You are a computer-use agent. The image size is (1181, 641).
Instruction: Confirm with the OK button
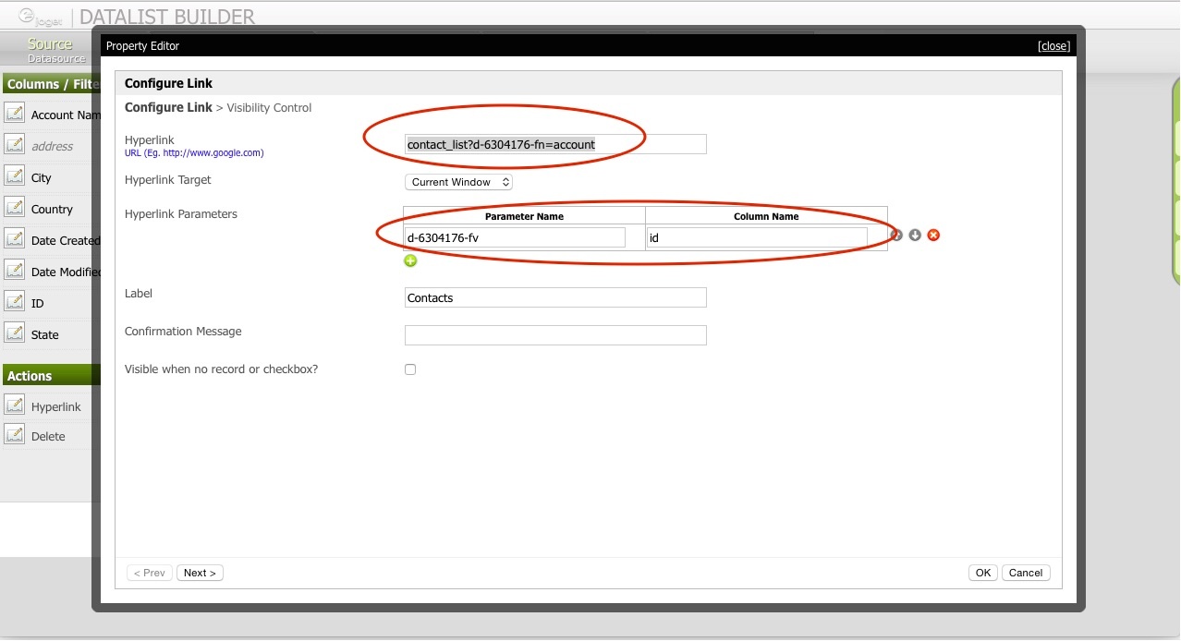click(x=983, y=573)
